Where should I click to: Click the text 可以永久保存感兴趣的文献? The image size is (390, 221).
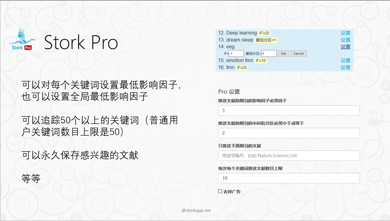point(80,155)
